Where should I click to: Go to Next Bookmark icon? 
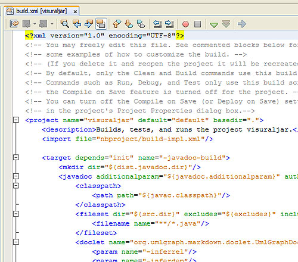coord(129,24)
